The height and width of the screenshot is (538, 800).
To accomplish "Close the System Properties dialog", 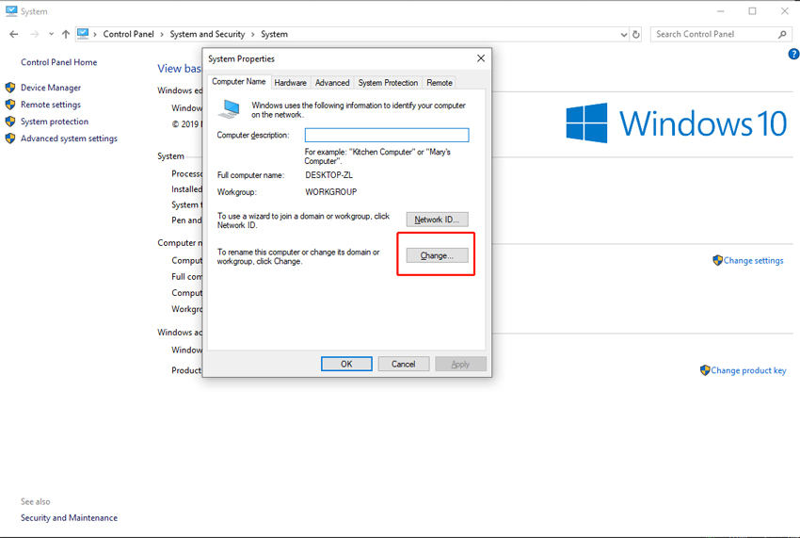I will click(481, 58).
